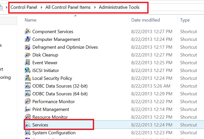Sort by the Date modified column header
204x139 pixels.
[x=145, y=20]
